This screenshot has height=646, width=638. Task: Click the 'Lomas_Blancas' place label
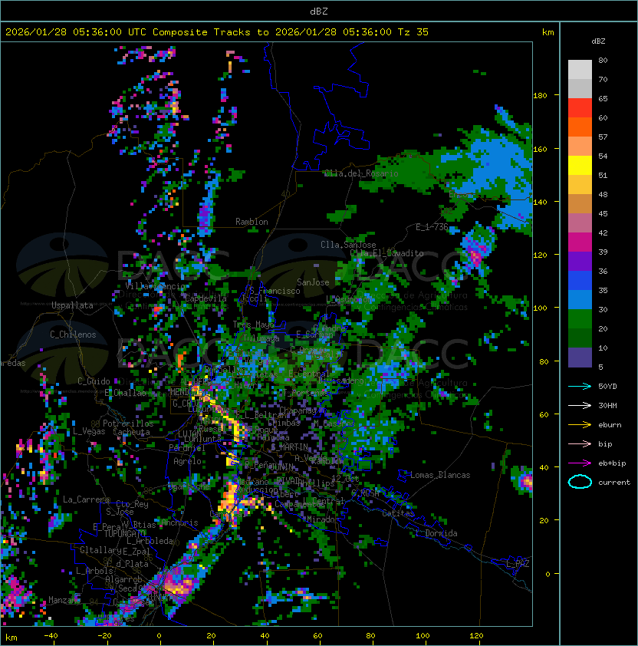pos(440,475)
